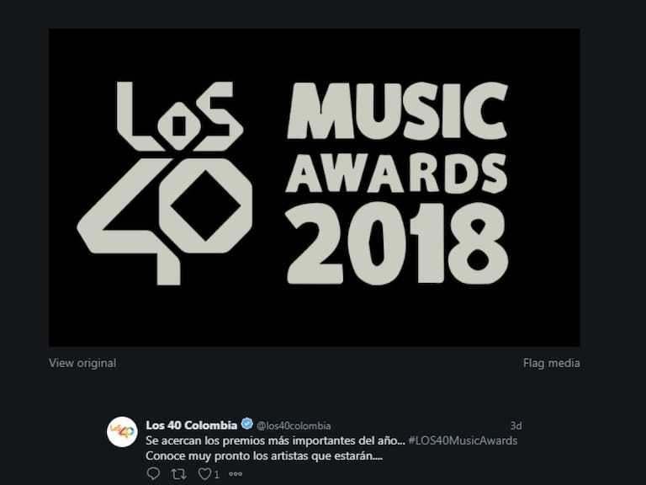
Task: Click the dark area beside the media to close
Action: pos(612,211)
